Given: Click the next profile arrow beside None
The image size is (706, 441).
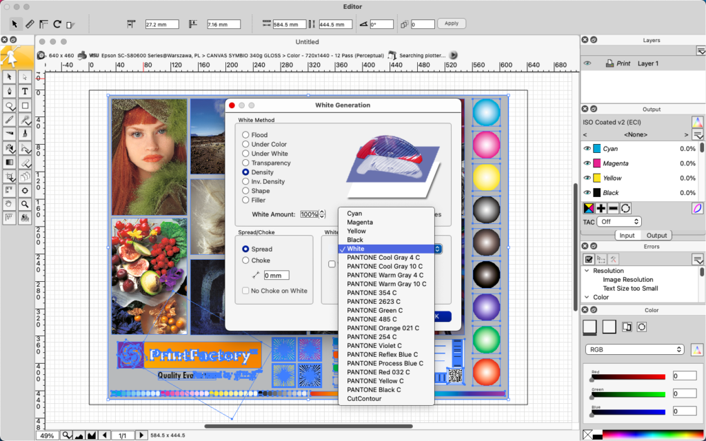Looking at the screenshot, I should 686,134.
